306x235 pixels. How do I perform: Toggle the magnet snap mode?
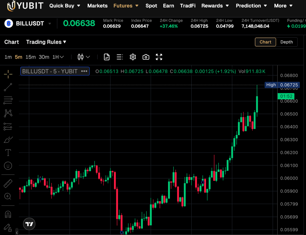(8, 214)
